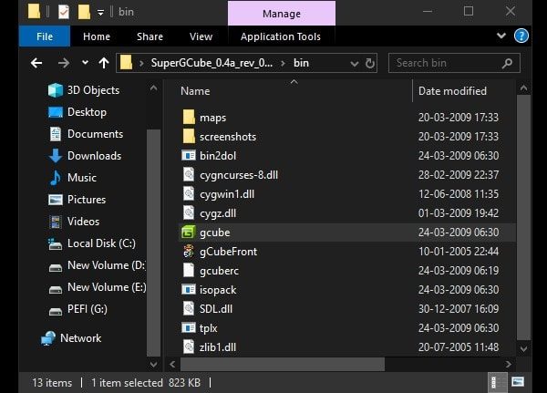Expand the address bar root chevron
The height and width of the screenshot is (393, 547).
(141, 63)
